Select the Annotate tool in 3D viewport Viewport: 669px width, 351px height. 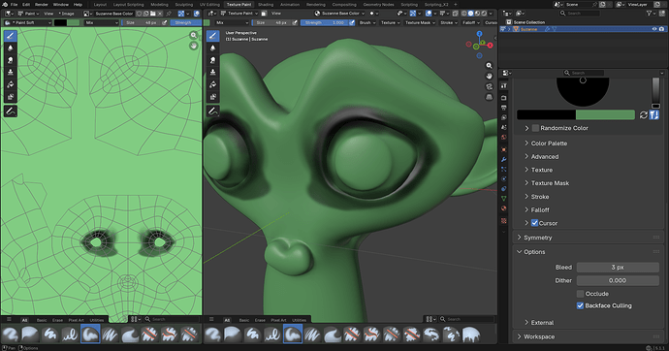213,112
